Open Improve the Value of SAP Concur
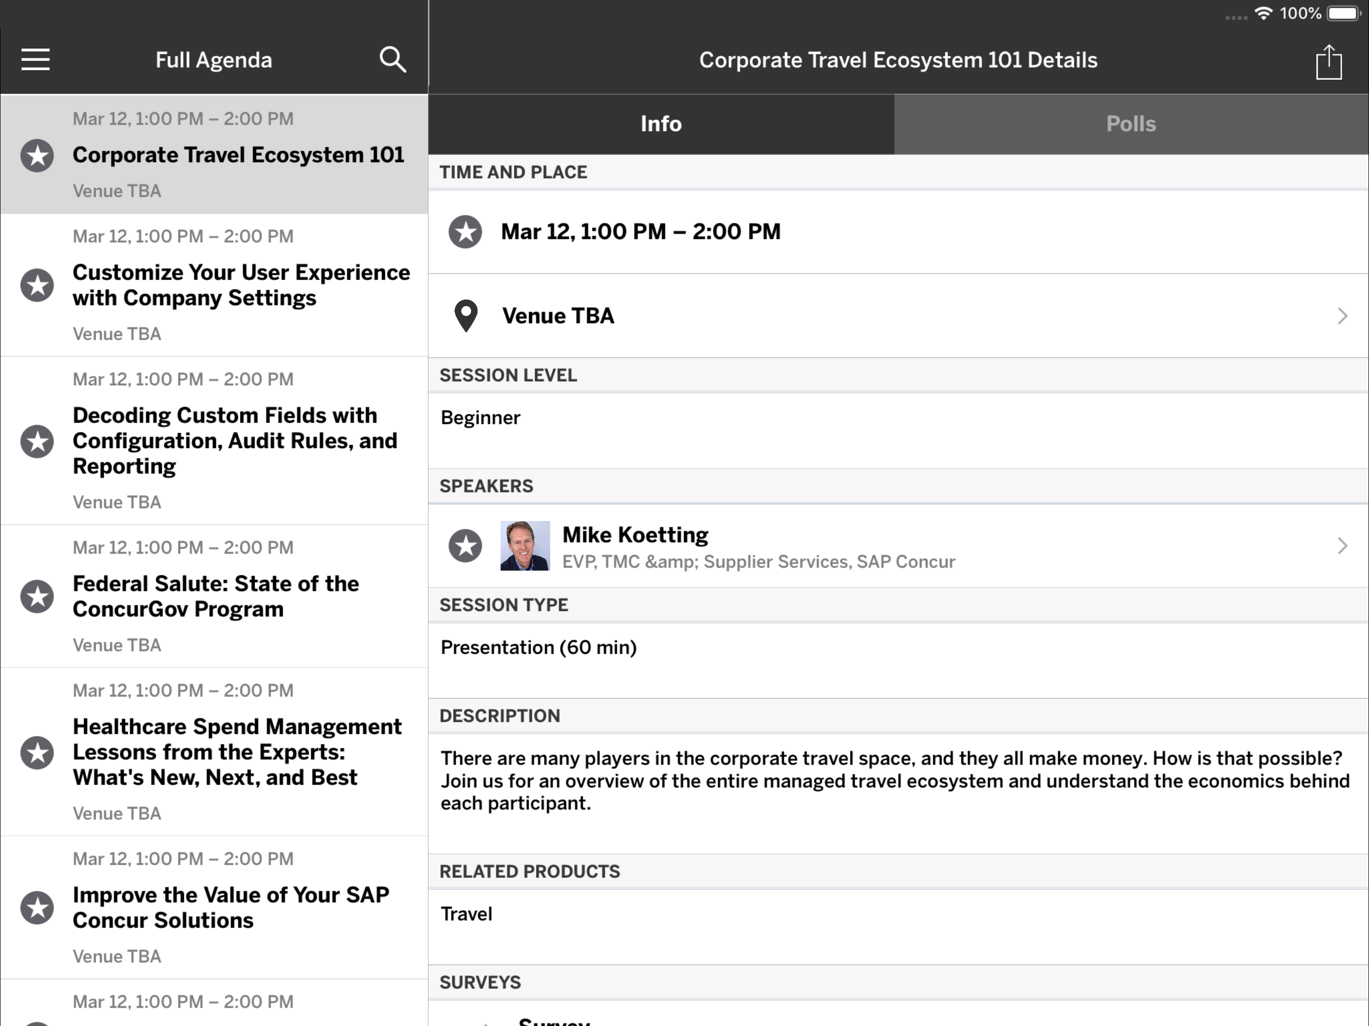 tap(230, 908)
